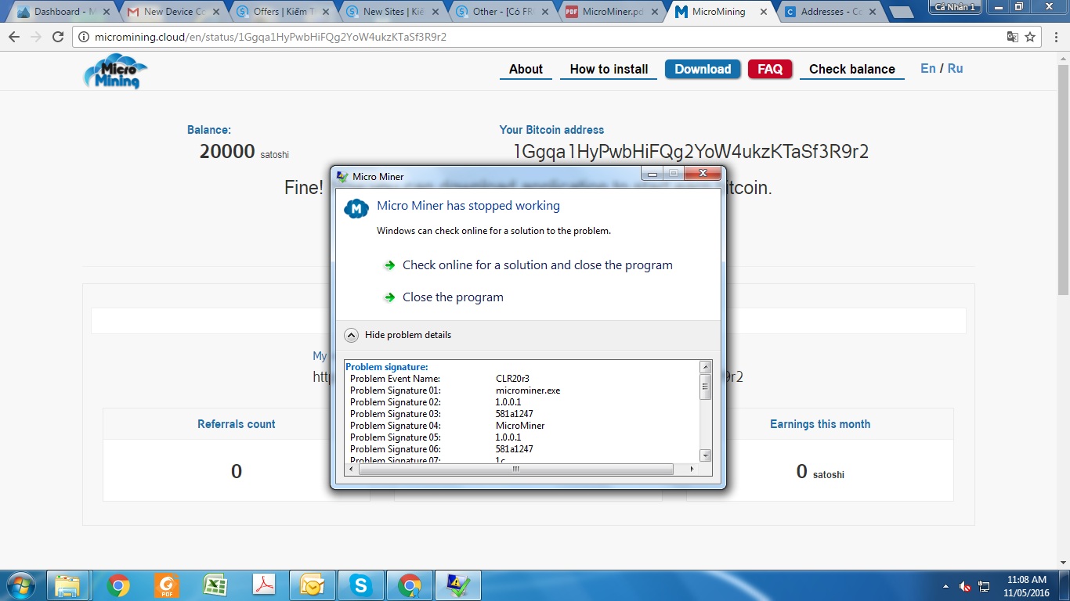This screenshot has height=601, width=1070.
Task: Click the network tray icon
Action: click(985, 586)
